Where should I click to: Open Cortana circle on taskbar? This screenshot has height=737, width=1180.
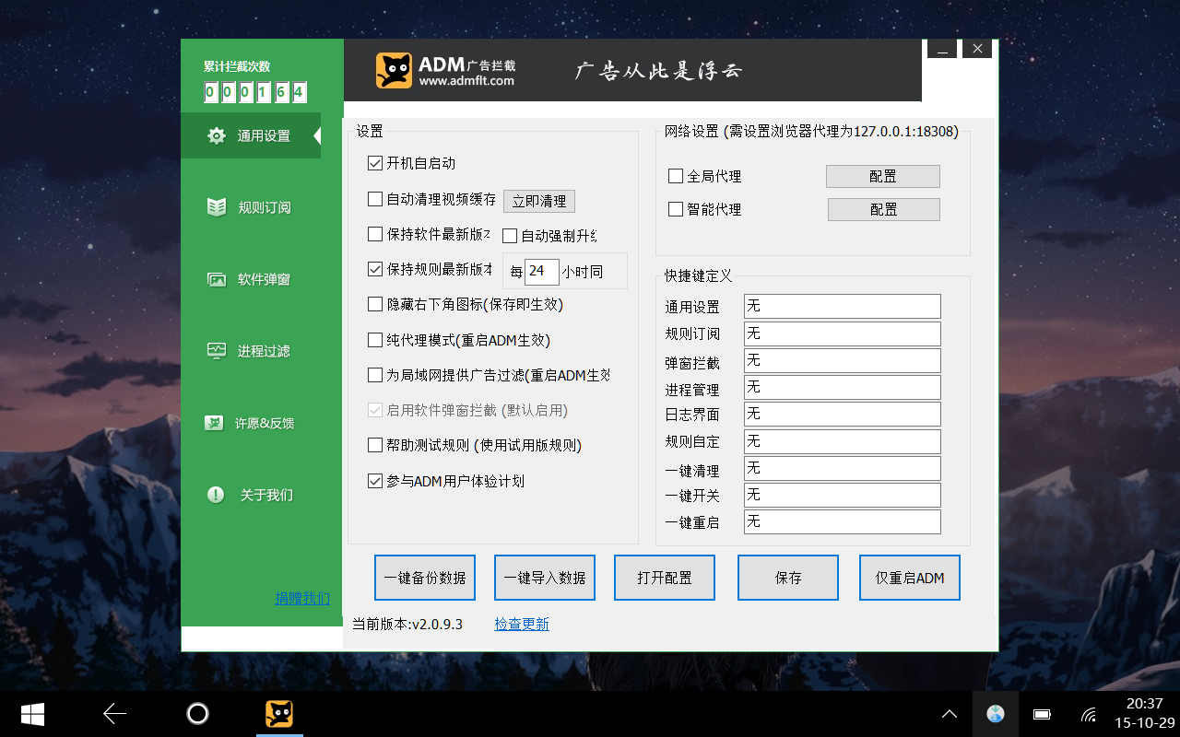pyautogui.click(x=197, y=714)
